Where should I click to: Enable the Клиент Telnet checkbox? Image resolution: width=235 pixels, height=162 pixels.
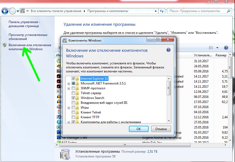tap(73, 112)
